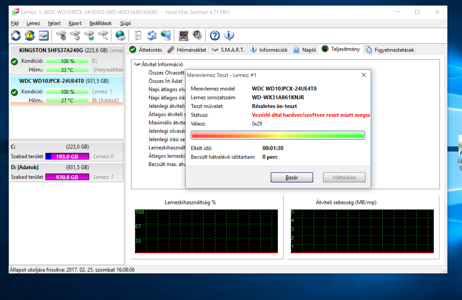
Task: Maximize the Hard Disk Sentinel window
Action: 417,12
